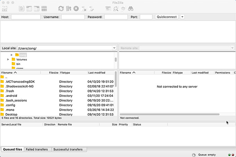Sort local files by Filename column
Screen dimensions: 236x157
pos(20,73)
